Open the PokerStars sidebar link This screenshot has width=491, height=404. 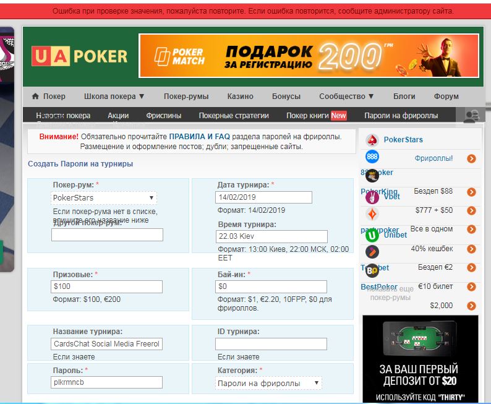coord(403,140)
